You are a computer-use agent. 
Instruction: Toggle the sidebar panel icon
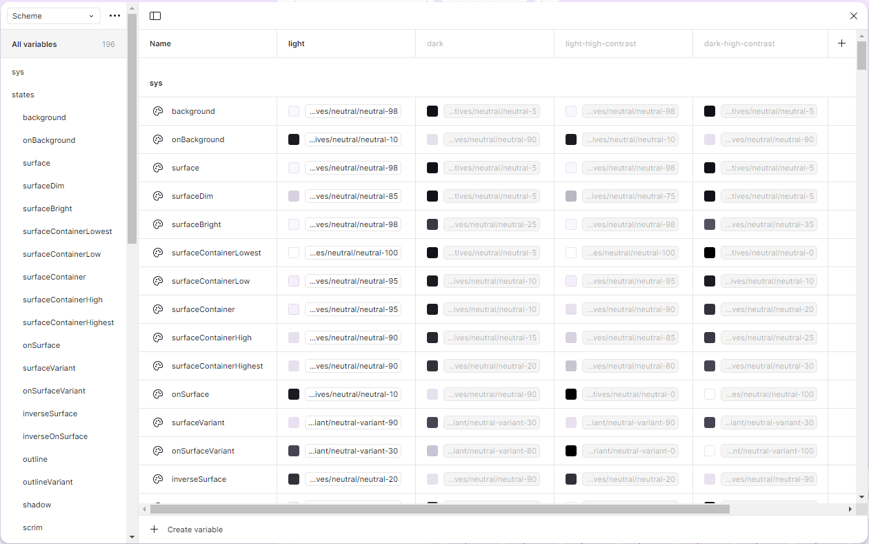pyautogui.click(x=155, y=16)
